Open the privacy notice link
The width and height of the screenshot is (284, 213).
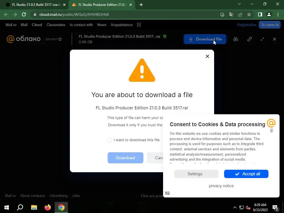(x=221, y=186)
